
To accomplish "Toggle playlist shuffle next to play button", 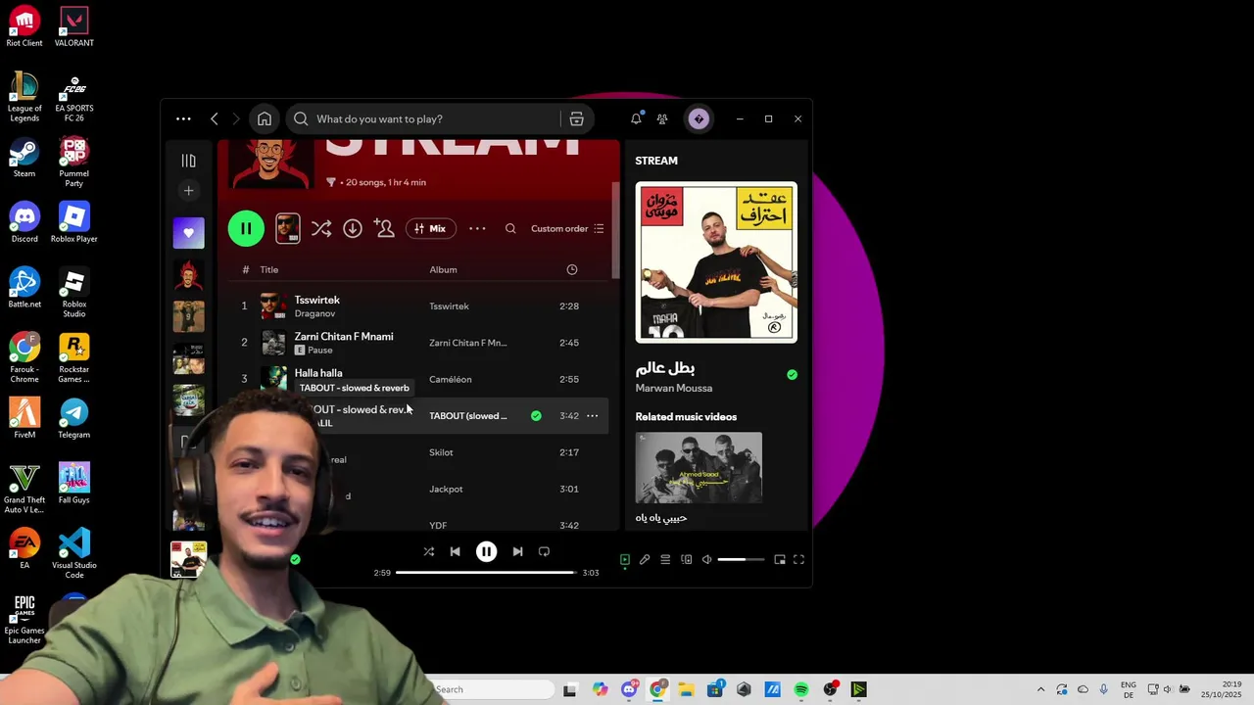I will point(321,228).
